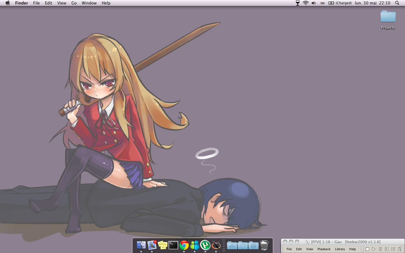Skip to the next track in foobar2000

pos(393,249)
